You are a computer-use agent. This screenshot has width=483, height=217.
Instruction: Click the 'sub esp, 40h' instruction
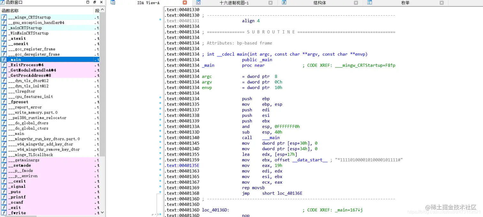[x=262, y=132]
